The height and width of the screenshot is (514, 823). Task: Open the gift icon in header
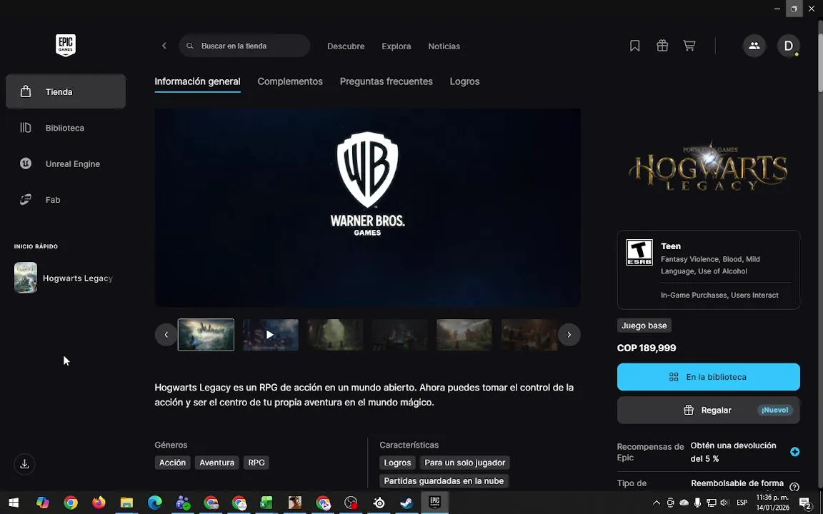[x=662, y=46]
